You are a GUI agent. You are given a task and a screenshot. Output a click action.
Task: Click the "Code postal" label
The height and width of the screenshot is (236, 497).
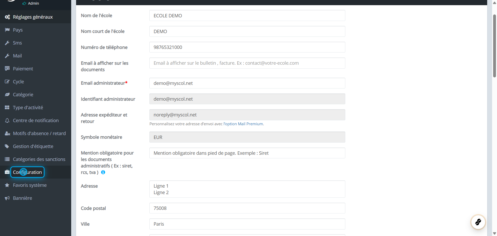click(x=93, y=208)
